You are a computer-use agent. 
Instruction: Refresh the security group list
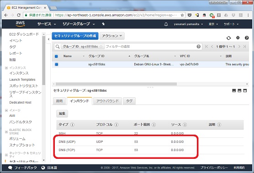tap(228, 38)
